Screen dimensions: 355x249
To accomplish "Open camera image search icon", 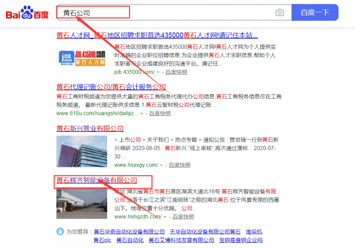I will [x=279, y=12].
